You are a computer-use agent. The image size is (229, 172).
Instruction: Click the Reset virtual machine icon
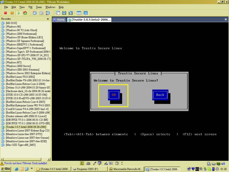[x=25, y=13]
